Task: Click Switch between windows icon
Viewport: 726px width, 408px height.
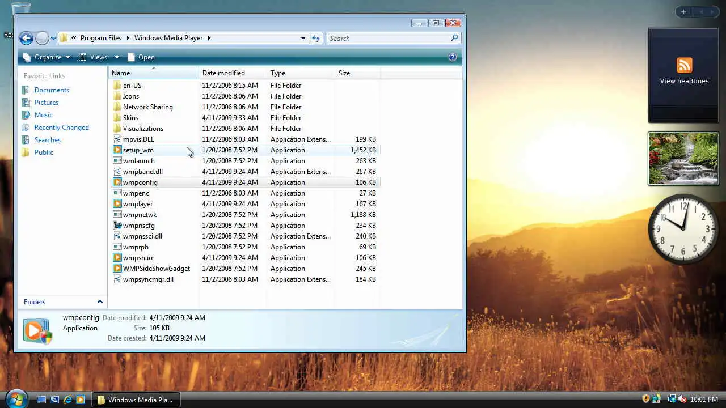Action: (x=54, y=399)
